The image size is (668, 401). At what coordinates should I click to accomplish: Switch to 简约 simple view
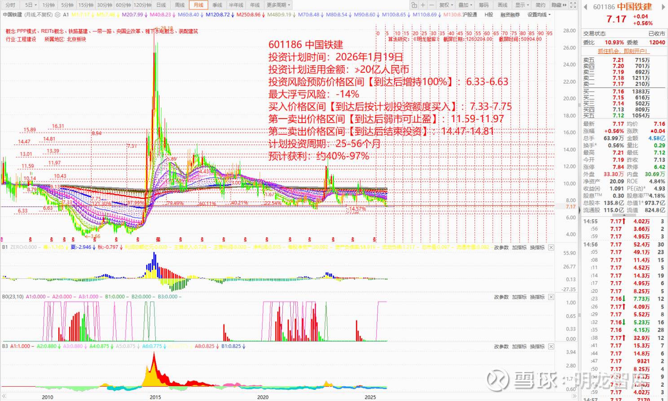point(541,5)
